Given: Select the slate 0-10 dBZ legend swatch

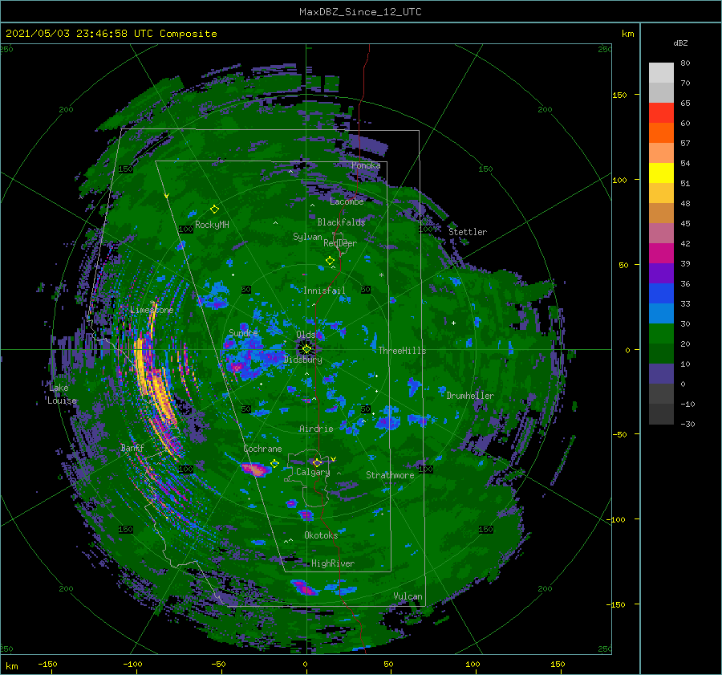Looking at the screenshot, I should (x=661, y=374).
